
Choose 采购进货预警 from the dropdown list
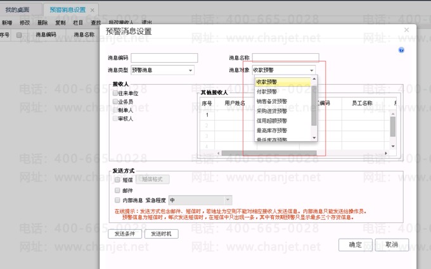pyautogui.click(x=283, y=111)
